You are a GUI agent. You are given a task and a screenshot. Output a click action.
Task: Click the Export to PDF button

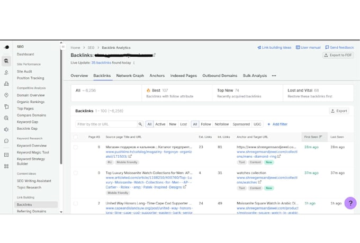(338, 55)
